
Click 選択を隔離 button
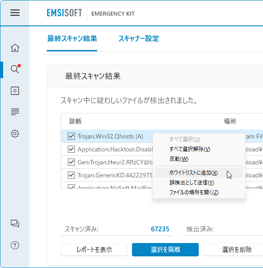coord(165,250)
